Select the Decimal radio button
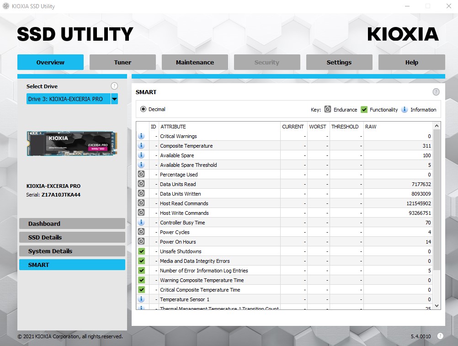Screen dimensions: 458x346 (143, 109)
